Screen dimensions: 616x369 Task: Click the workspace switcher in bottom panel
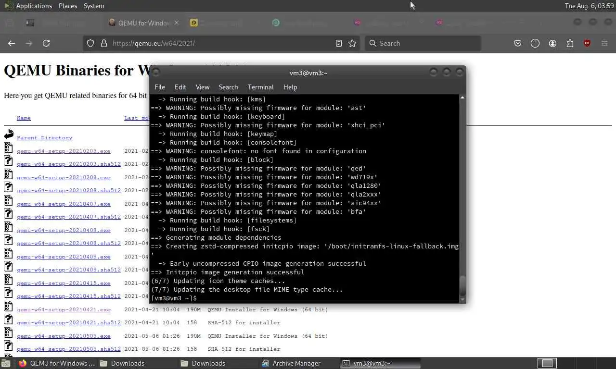tap(547, 363)
